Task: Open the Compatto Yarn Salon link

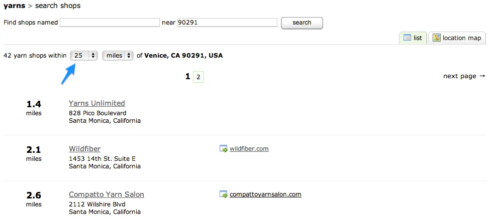Action: 107,194
